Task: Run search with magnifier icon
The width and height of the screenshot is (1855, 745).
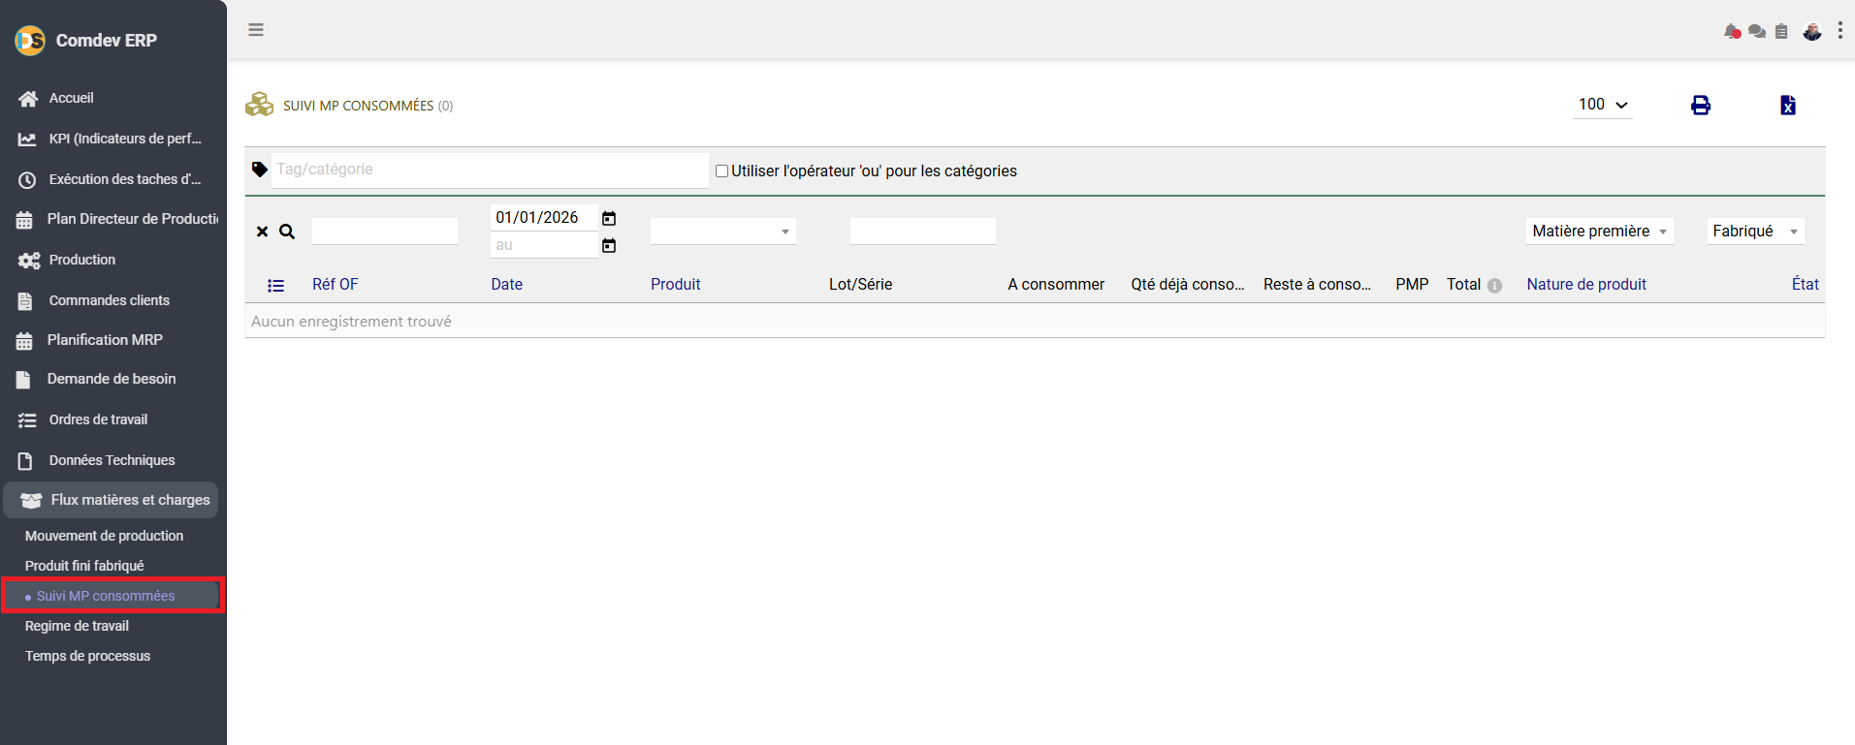Action: [x=287, y=232]
